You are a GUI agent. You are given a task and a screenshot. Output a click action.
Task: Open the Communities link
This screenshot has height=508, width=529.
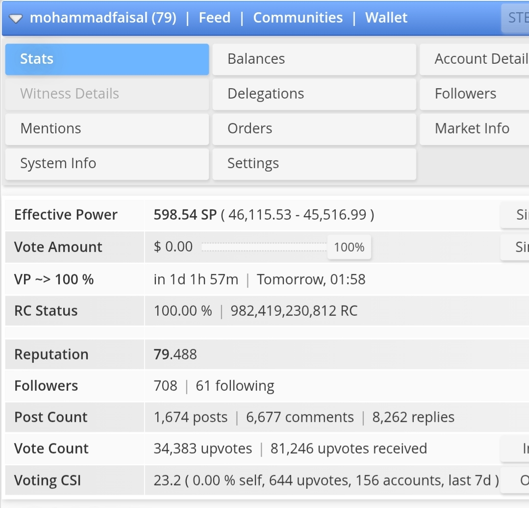[x=298, y=18]
